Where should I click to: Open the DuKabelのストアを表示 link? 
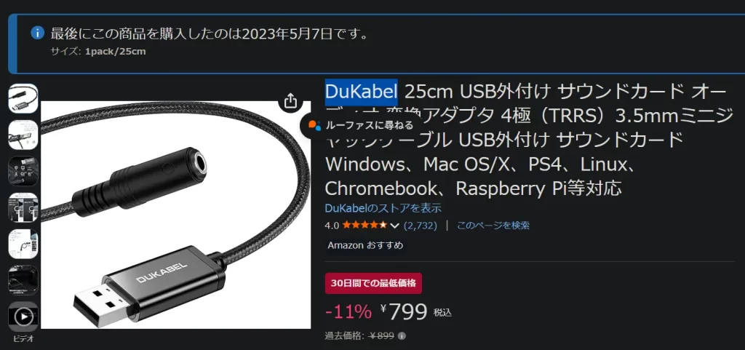click(383, 208)
